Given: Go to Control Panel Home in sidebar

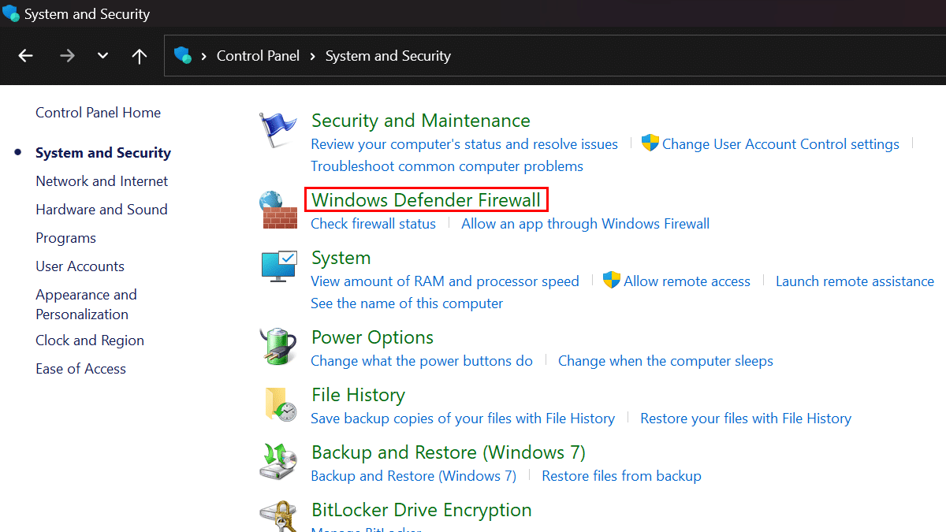Looking at the screenshot, I should pyautogui.click(x=98, y=113).
